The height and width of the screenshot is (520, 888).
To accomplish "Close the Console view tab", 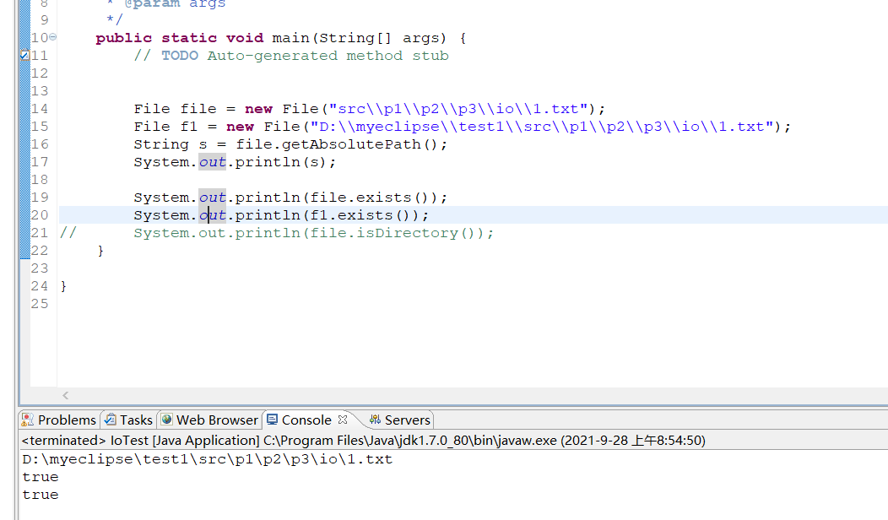I will [342, 419].
